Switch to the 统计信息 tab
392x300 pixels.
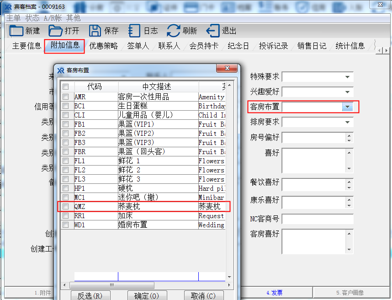pos(350,46)
